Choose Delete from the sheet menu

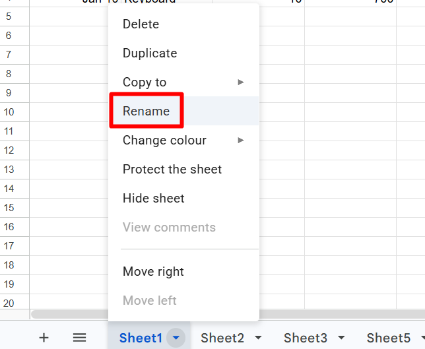point(183,24)
